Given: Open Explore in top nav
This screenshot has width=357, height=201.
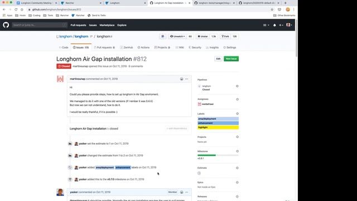Looking at the screenshot, I should click(x=122, y=25).
